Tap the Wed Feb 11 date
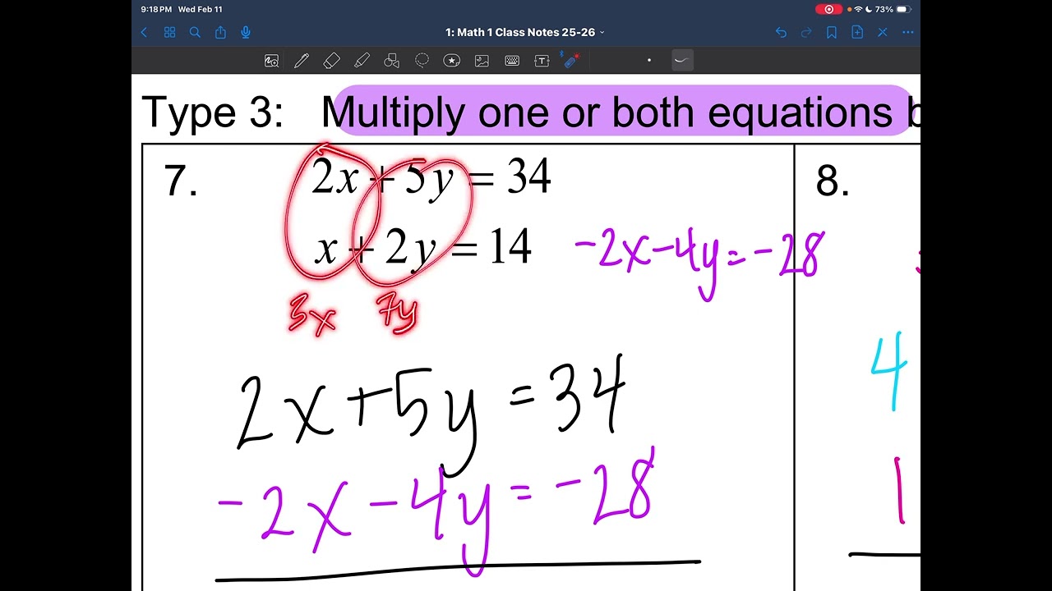Image resolution: width=1052 pixels, height=591 pixels. 200,9
